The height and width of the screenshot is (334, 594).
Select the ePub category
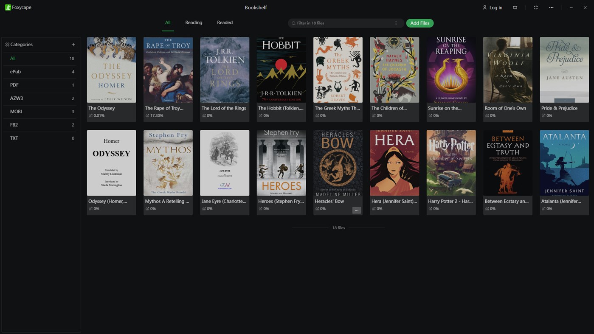(x=41, y=72)
